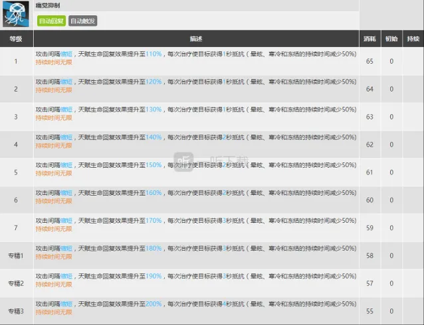
Task: Click the cost value 55 in last row
Action: point(370,311)
